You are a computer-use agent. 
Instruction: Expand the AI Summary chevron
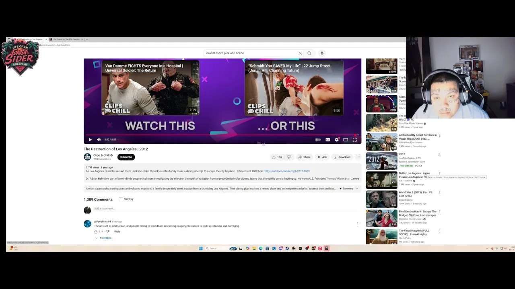click(x=356, y=189)
